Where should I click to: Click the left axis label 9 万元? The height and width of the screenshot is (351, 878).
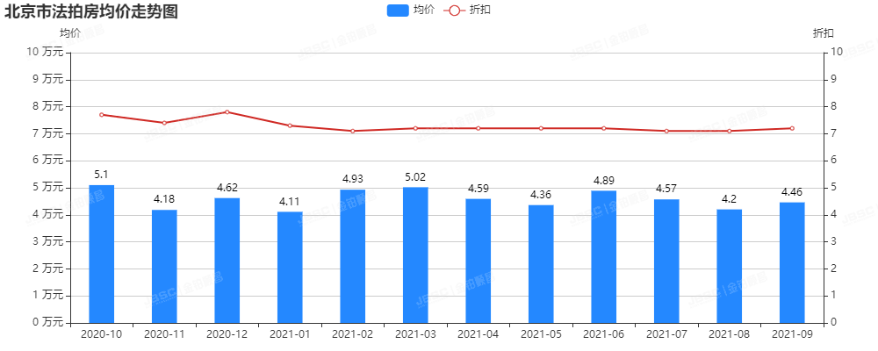47,79
